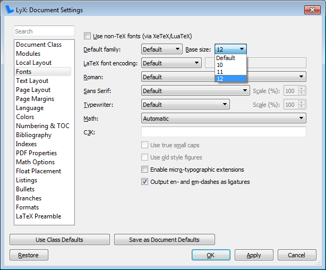Expand the Math font dropdown
326x270 pixels.
coord(224,118)
